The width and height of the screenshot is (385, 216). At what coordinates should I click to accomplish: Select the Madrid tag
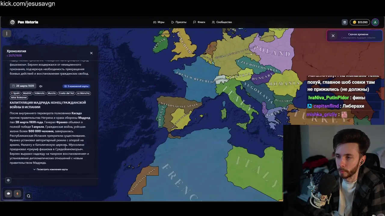pos(27,93)
